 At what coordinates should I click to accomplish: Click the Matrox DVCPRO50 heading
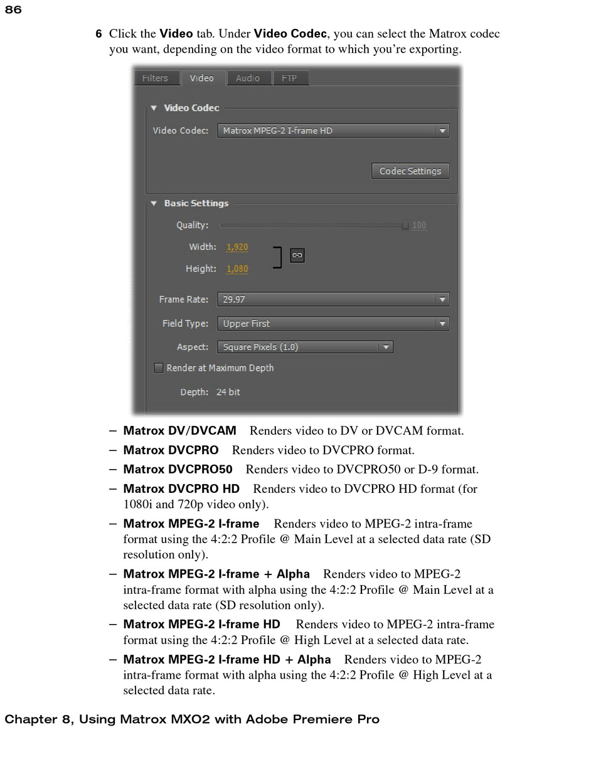pyautogui.click(x=178, y=469)
